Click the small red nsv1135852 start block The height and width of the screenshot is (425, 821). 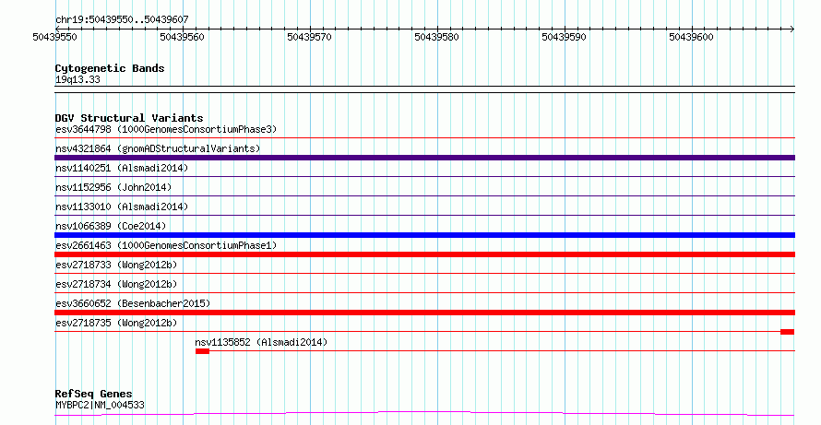(x=202, y=351)
